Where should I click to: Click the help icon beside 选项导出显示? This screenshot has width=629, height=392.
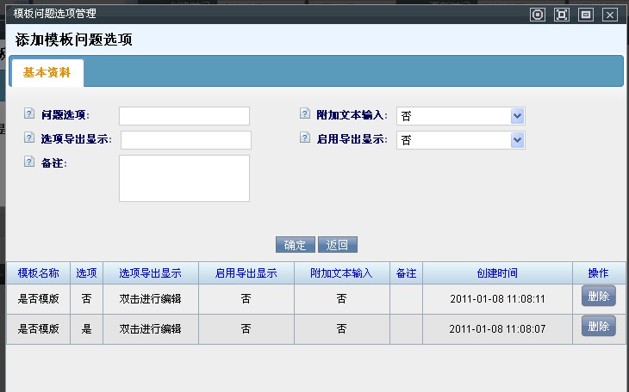point(28,138)
